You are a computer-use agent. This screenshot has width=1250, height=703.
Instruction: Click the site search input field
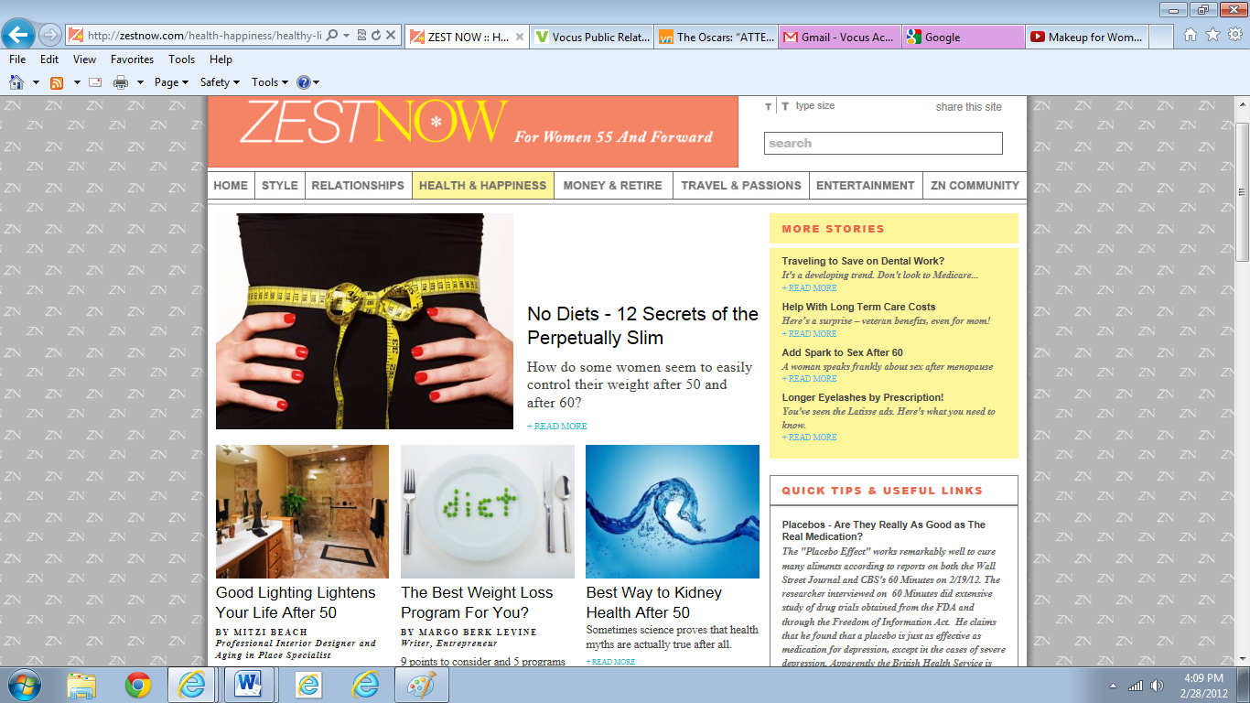pos(883,143)
